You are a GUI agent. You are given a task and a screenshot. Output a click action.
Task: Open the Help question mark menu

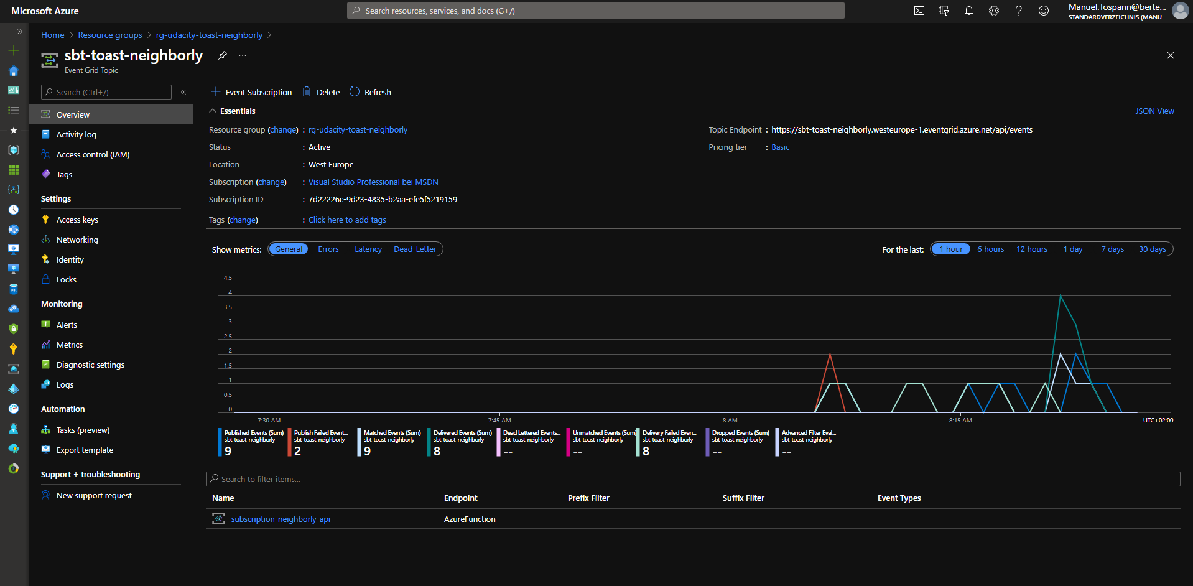(x=1019, y=11)
